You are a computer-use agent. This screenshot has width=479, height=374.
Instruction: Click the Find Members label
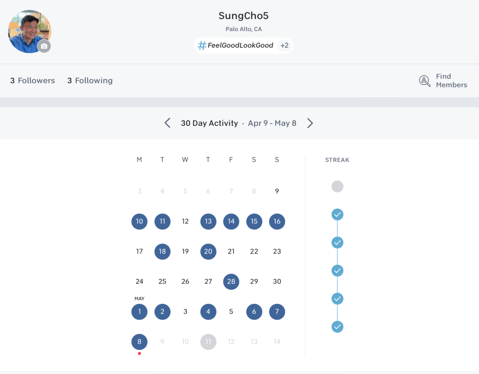pos(451,81)
